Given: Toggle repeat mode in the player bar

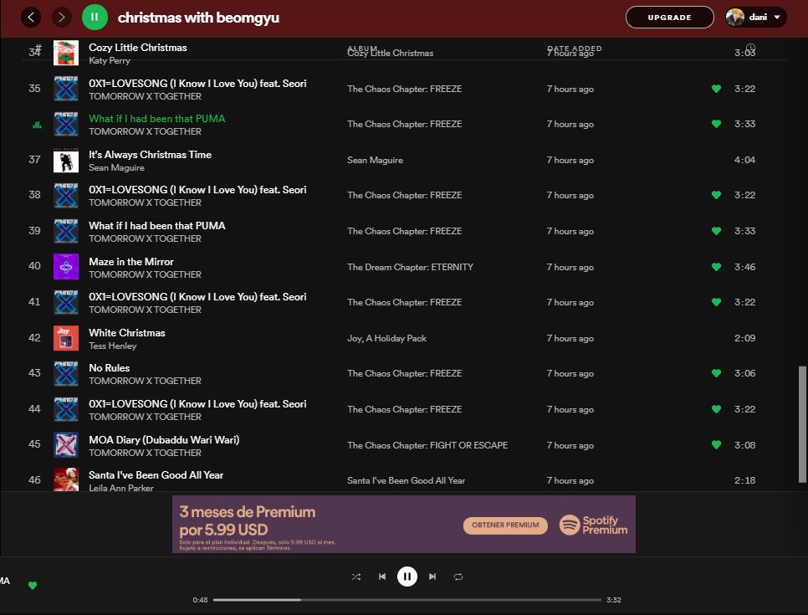Looking at the screenshot, I should 458,577.
